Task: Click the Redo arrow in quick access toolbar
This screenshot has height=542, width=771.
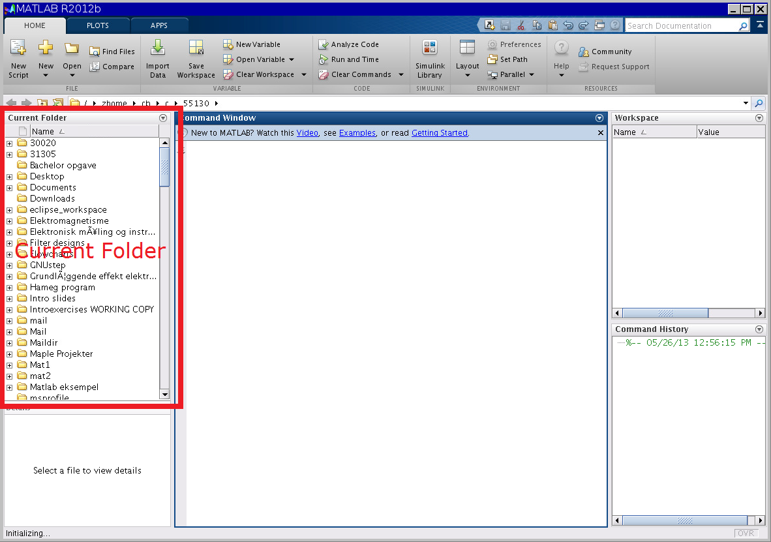Action: [584, 25]
